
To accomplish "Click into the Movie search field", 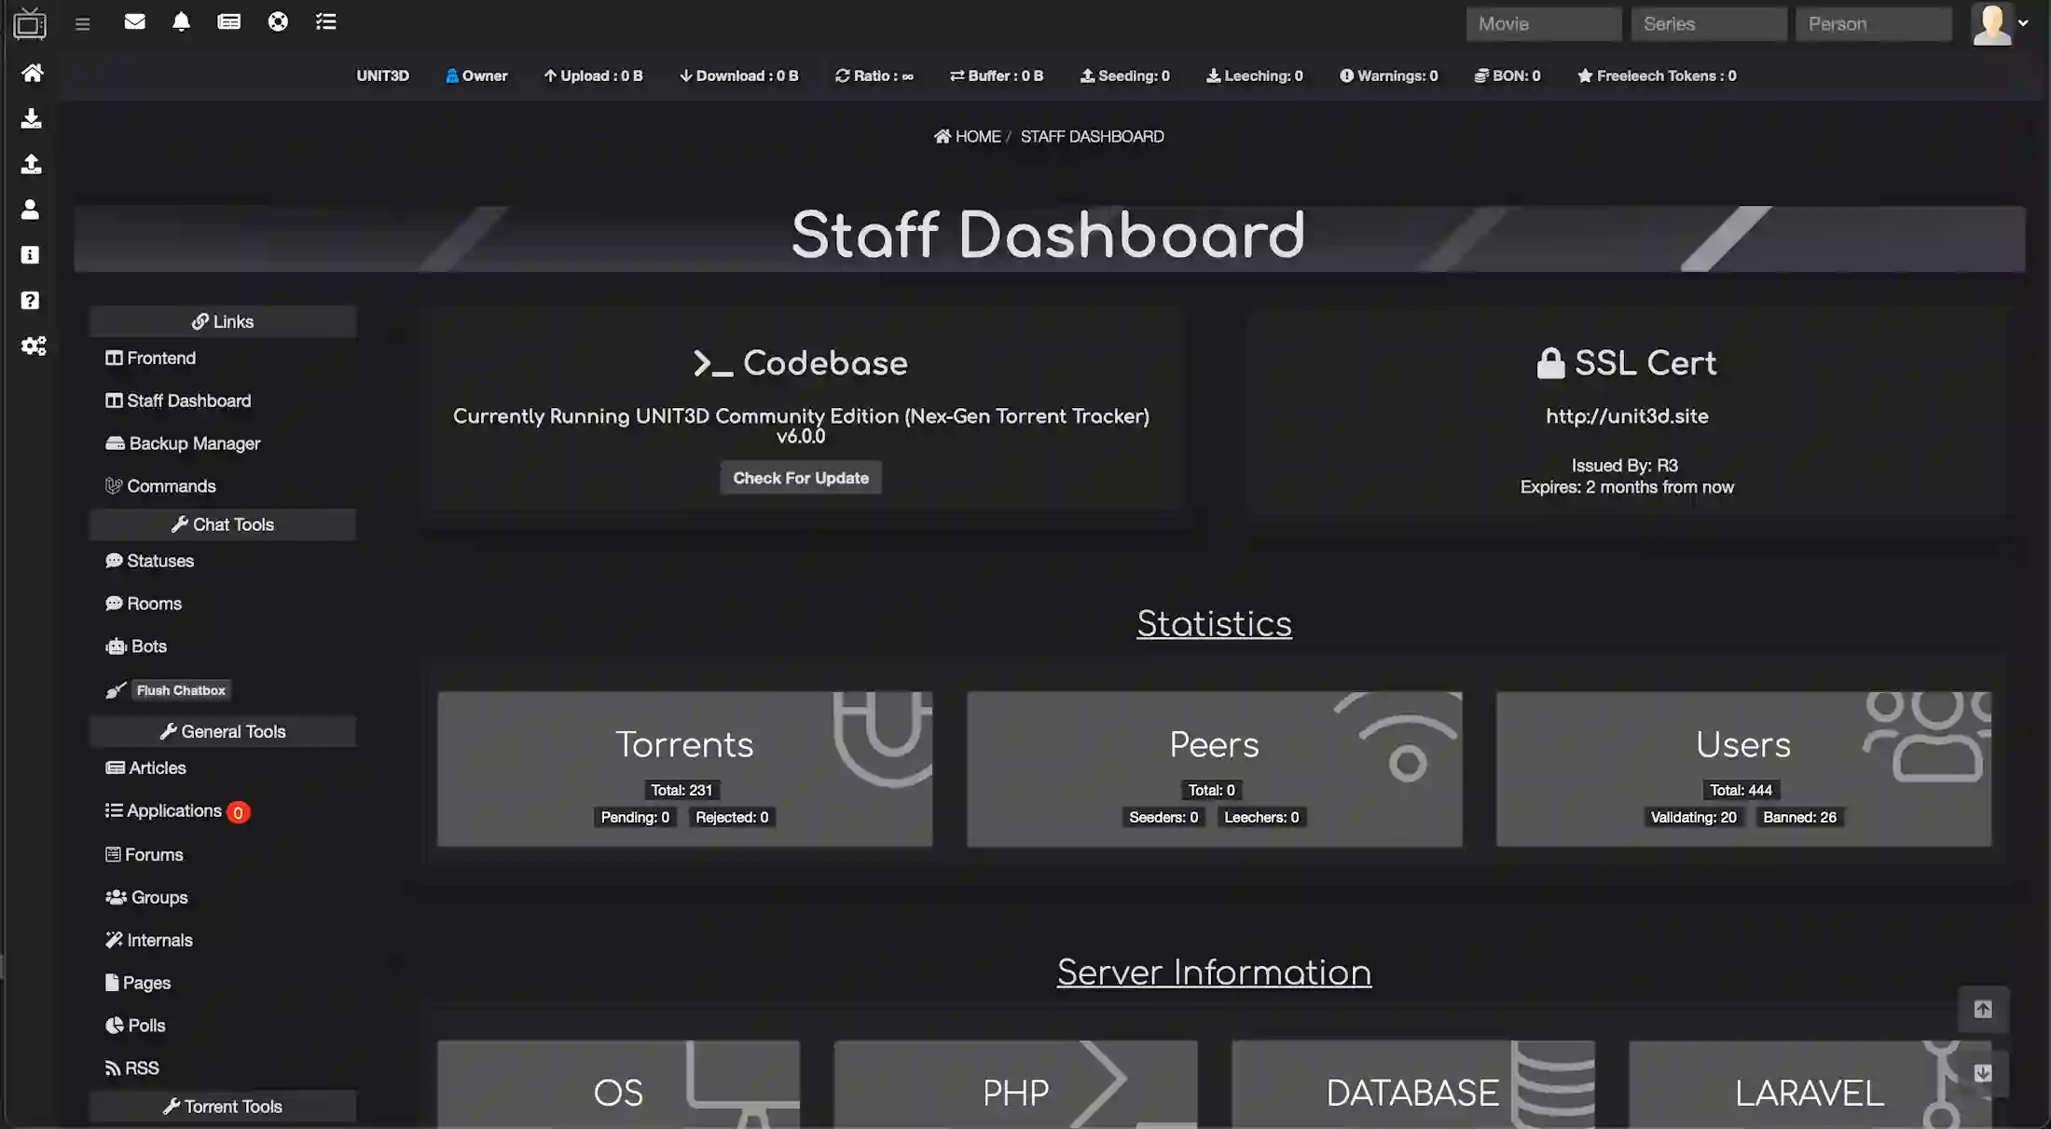I will [x=1544, y=24].
